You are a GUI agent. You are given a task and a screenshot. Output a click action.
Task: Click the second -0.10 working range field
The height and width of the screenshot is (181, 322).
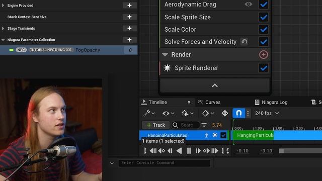click(x=266, y=151)
